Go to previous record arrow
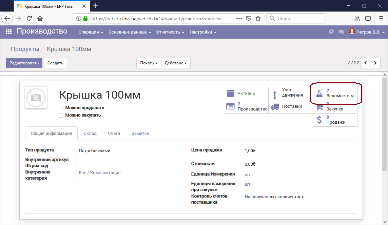The image size is (388, 225). pyautogui.click(x=366, y=63)
